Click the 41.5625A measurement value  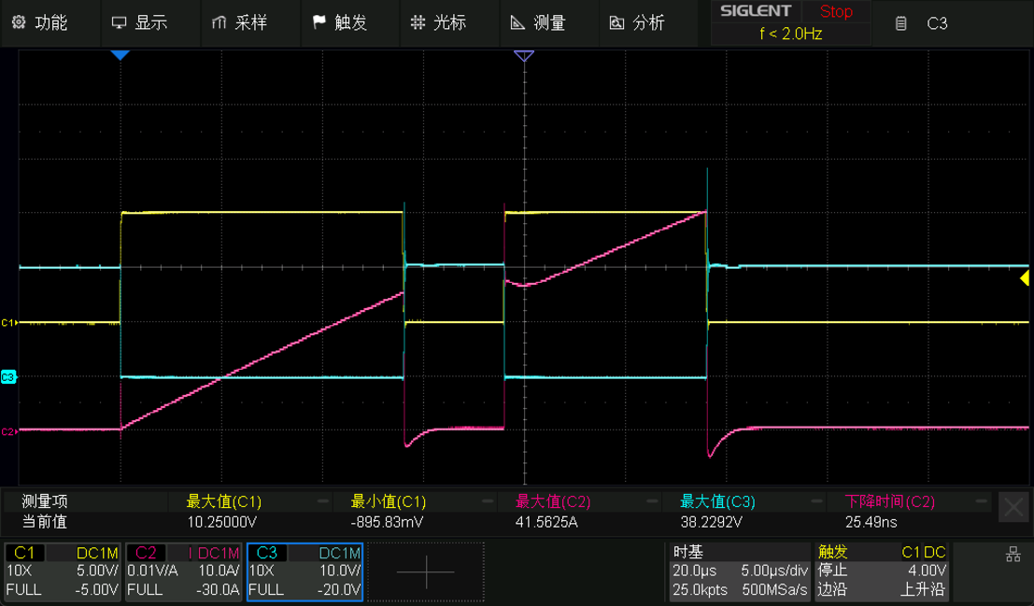coord(546,522)
